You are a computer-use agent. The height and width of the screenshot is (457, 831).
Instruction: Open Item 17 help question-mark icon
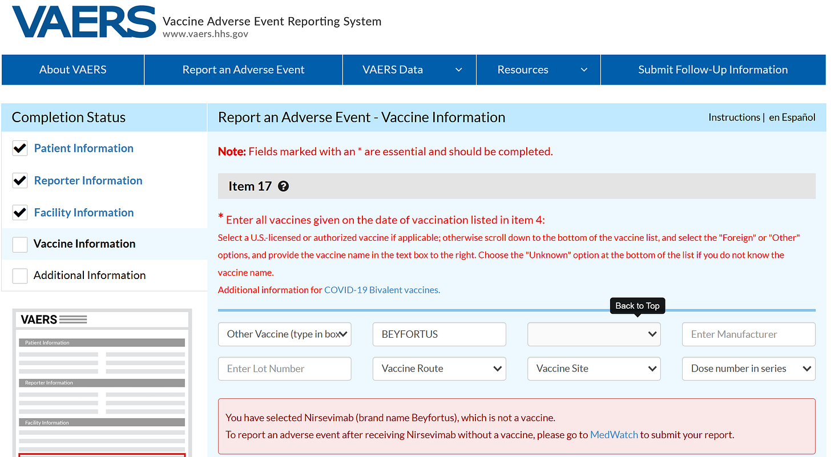pyautogui.click(x=283, y=187)
